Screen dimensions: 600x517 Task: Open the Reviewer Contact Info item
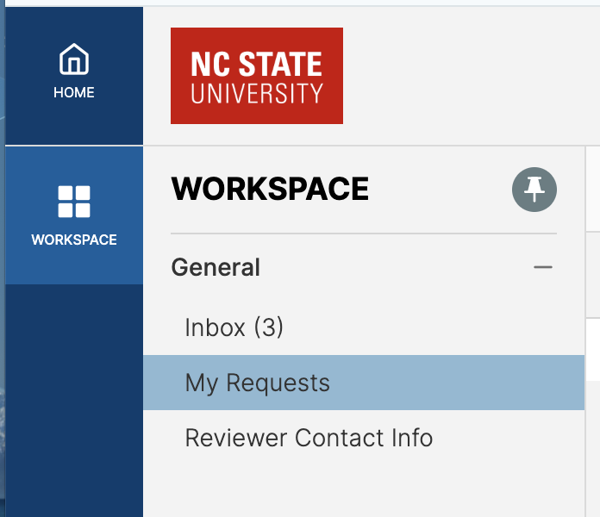(x=309, y=438)
